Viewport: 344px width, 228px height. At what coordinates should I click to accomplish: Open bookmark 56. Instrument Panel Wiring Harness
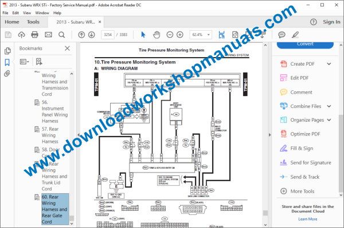[55, 111]
